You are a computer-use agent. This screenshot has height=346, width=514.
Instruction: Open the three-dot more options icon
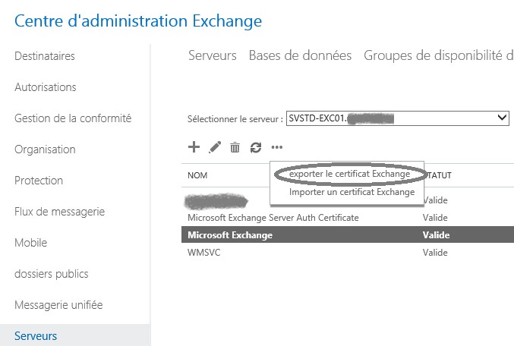[x=276, y=147]
